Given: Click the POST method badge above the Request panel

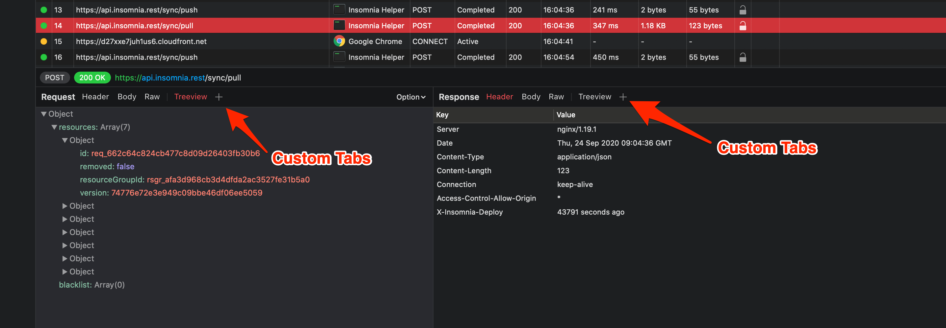Looking at the screenshot, I should [x=54, y=77].
